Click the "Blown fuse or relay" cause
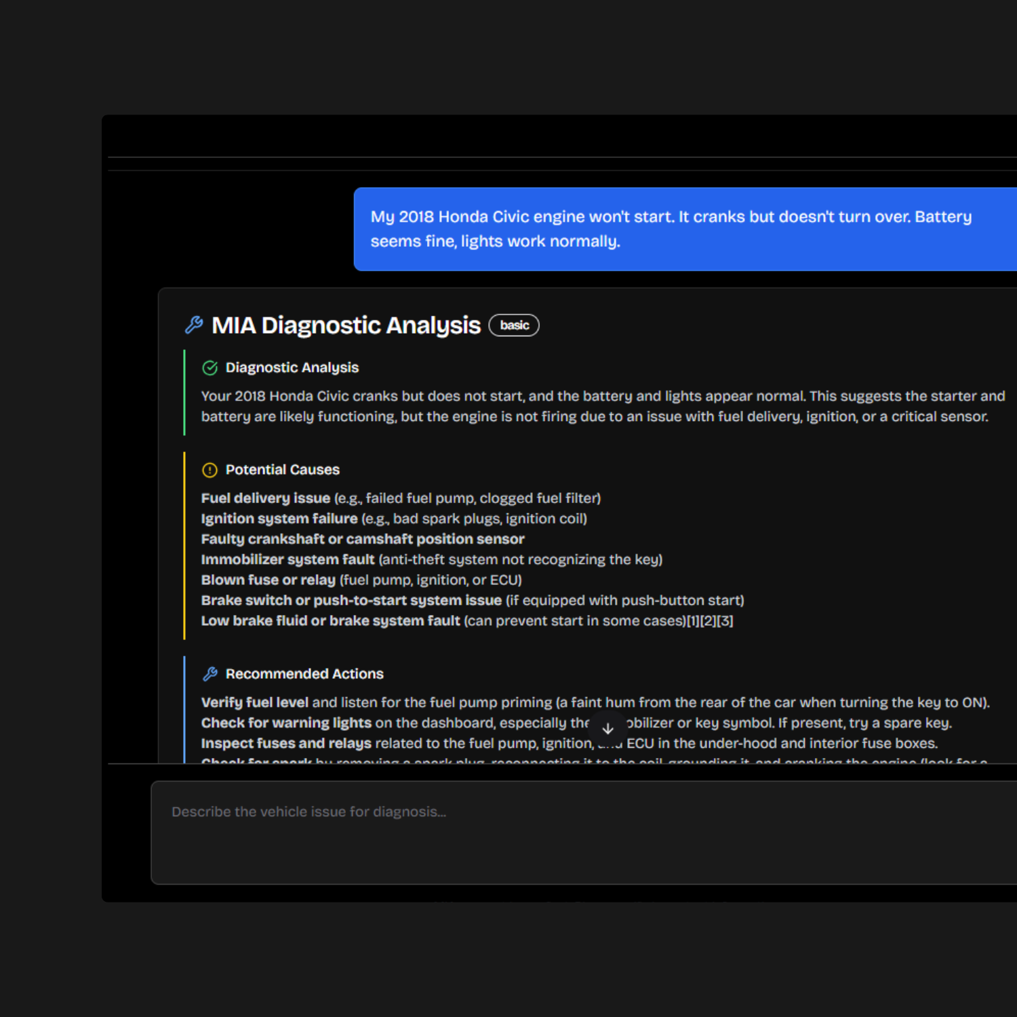1017x1017 pixels. pos(268,580)
